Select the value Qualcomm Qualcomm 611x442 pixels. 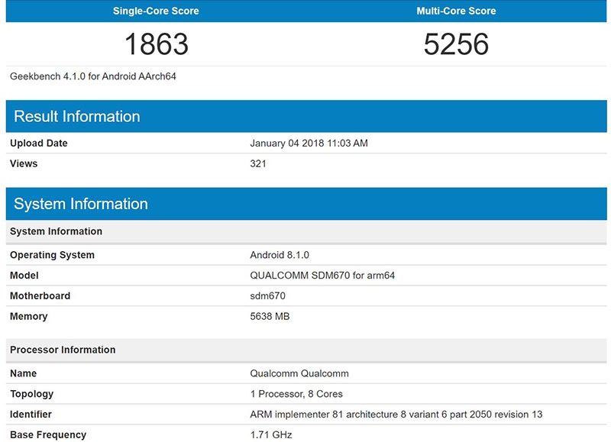click(x=299, y=373)
